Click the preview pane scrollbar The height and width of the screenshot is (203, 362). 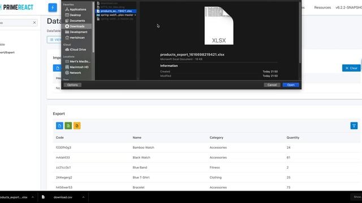coord(300,32)
